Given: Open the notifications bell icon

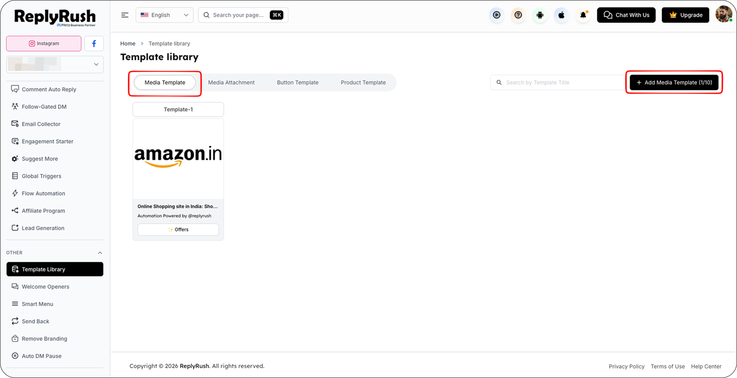Looking at the screenshot, I should [x=583, y=15].
